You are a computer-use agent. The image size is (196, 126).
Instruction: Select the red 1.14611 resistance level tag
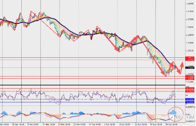(190, 58)
